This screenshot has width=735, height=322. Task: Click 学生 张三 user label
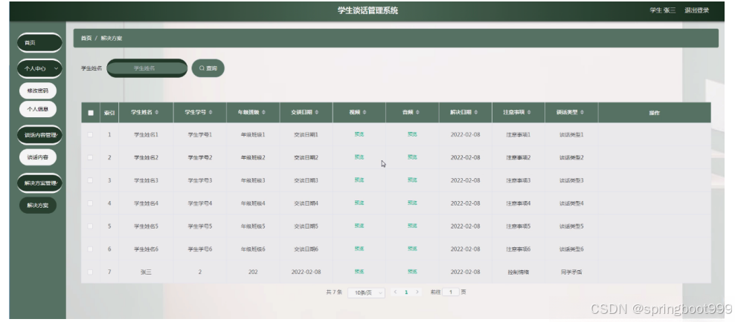point(662,10)
